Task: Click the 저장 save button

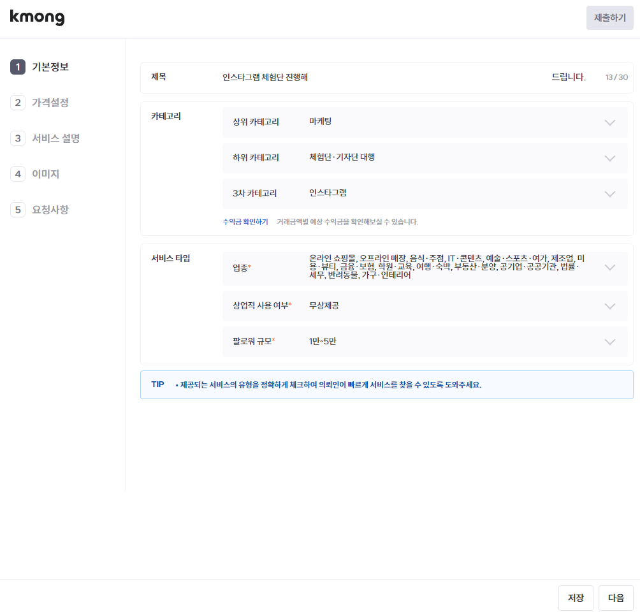Action: 576,598
